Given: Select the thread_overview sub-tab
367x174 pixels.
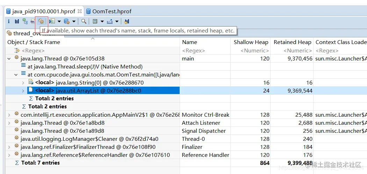Looking at the screenshot, I should tap(34, 33).
